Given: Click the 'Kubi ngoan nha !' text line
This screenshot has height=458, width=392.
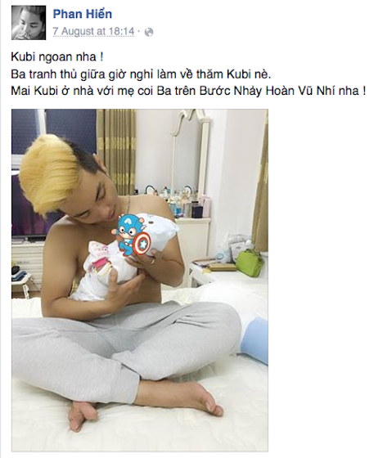Looking at the screenshot, I should point(57,56).
